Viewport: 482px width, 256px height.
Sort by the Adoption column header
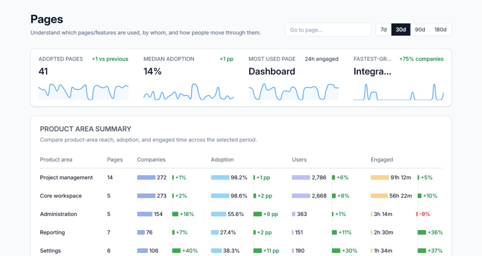(x=222, y=160)
